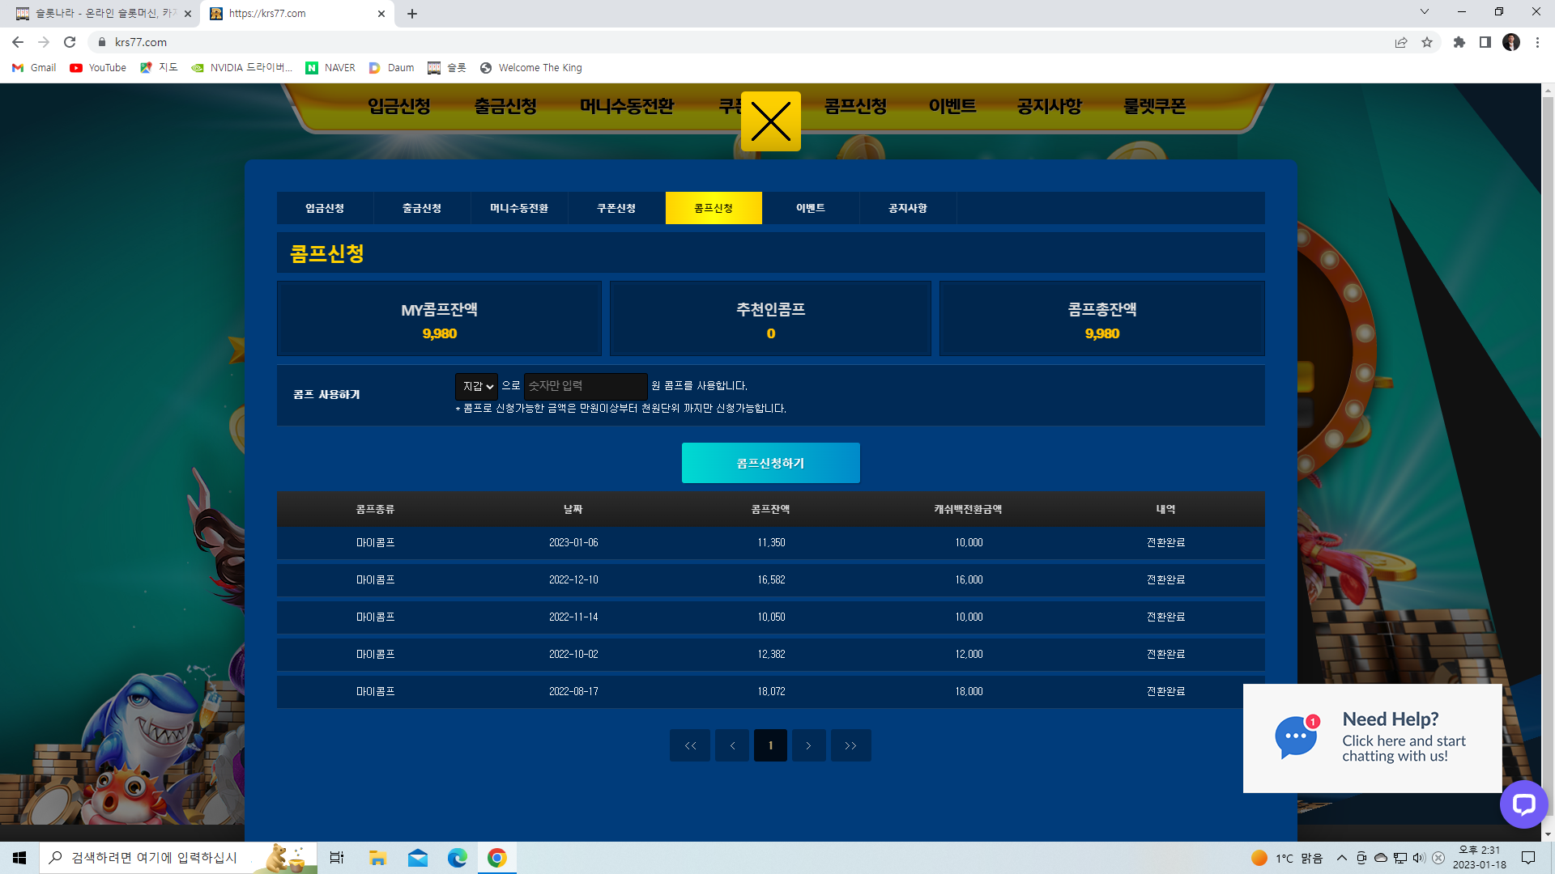Bookmark this page with the star icon
This screenshot has height=874, width=1555.
[x=1427, y=42]
